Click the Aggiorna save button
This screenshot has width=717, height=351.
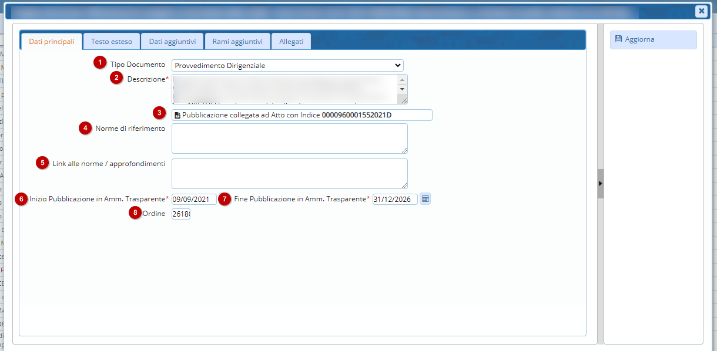tap(653, 40)
